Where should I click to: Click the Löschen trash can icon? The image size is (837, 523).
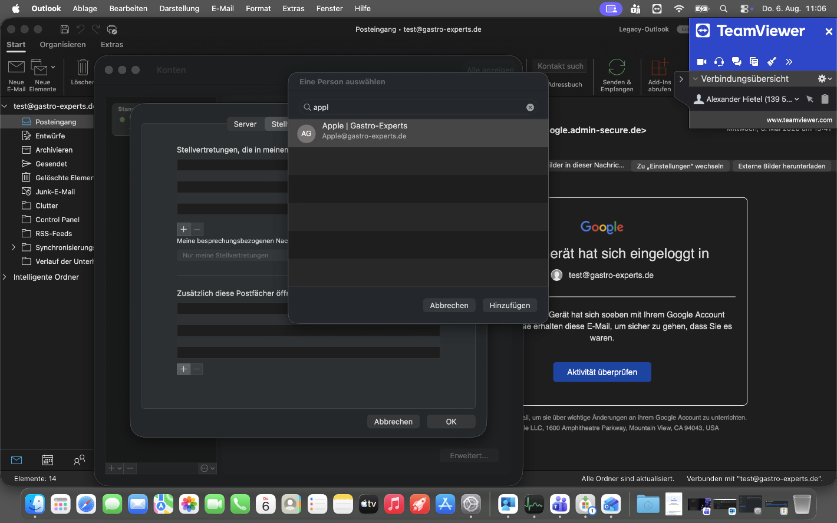click(x=83, y=67)
